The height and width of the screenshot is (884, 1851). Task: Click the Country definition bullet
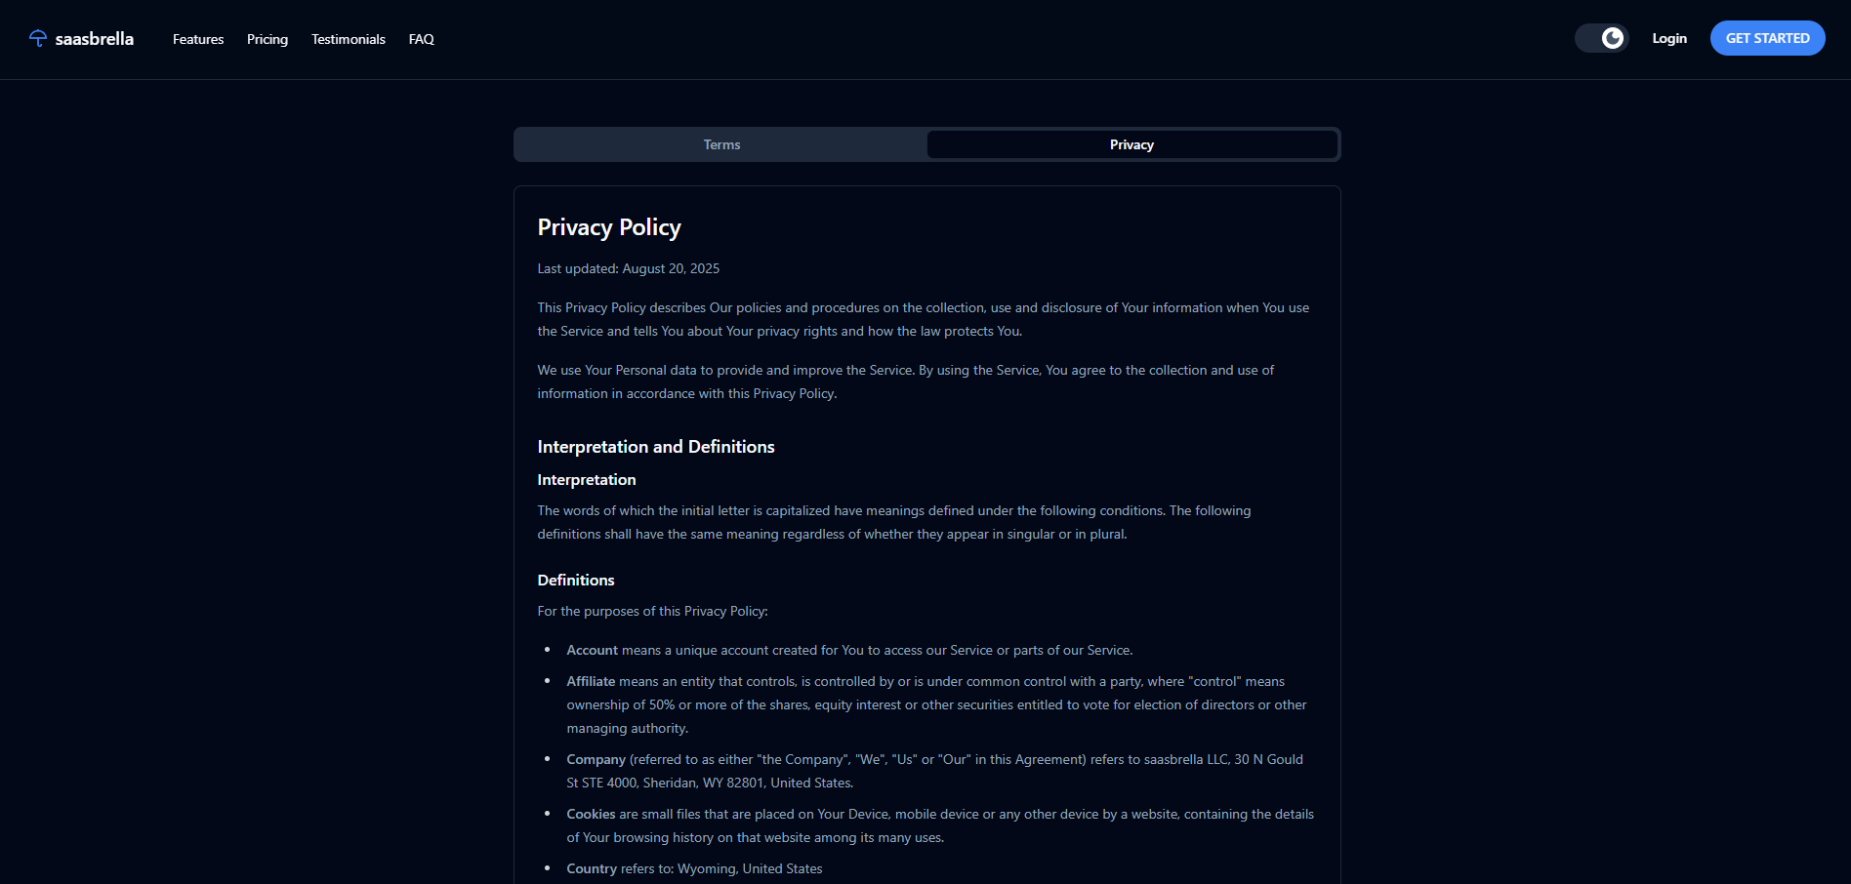tap(693, 868)
